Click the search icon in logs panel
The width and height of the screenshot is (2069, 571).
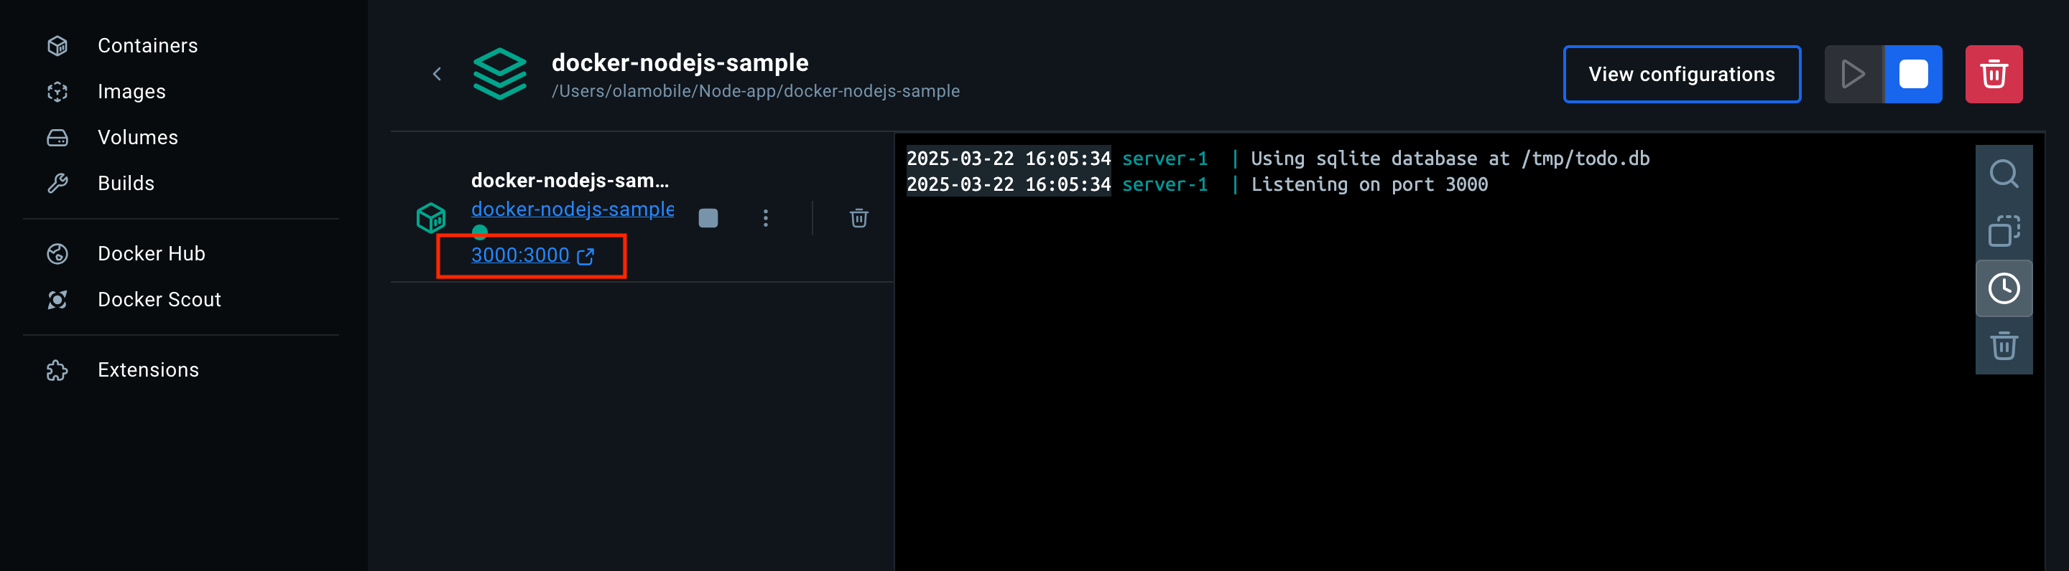2004,173
